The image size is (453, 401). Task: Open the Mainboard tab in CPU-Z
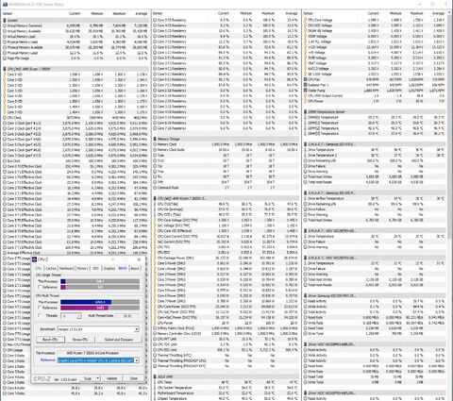pyautogui.click(x=67, y=269)
